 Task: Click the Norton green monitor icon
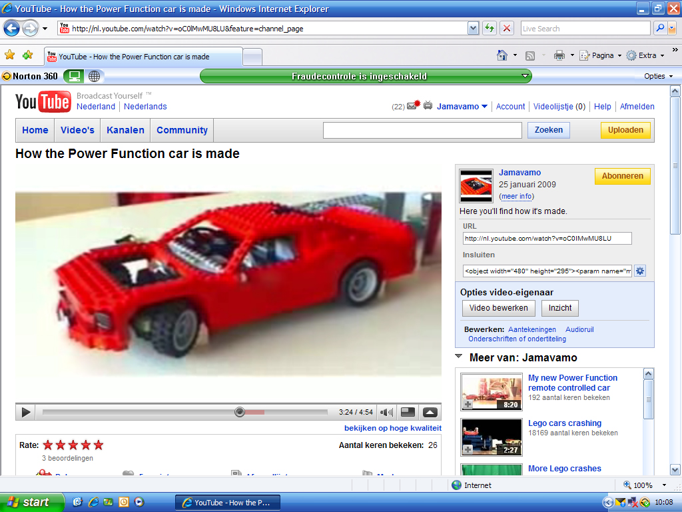pos(74,76)
